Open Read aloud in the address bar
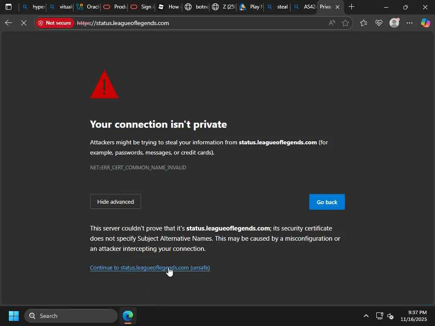Viewport: 435px width, 326px height. click(332, 23)
